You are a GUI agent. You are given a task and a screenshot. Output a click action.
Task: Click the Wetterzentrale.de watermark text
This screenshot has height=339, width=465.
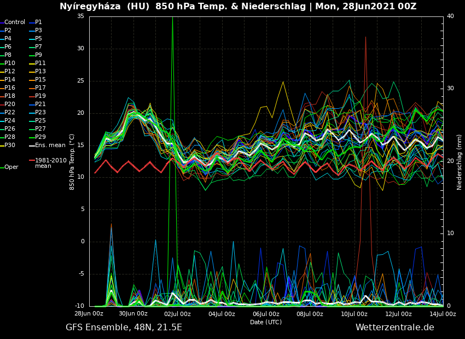(x=394, y=328)
